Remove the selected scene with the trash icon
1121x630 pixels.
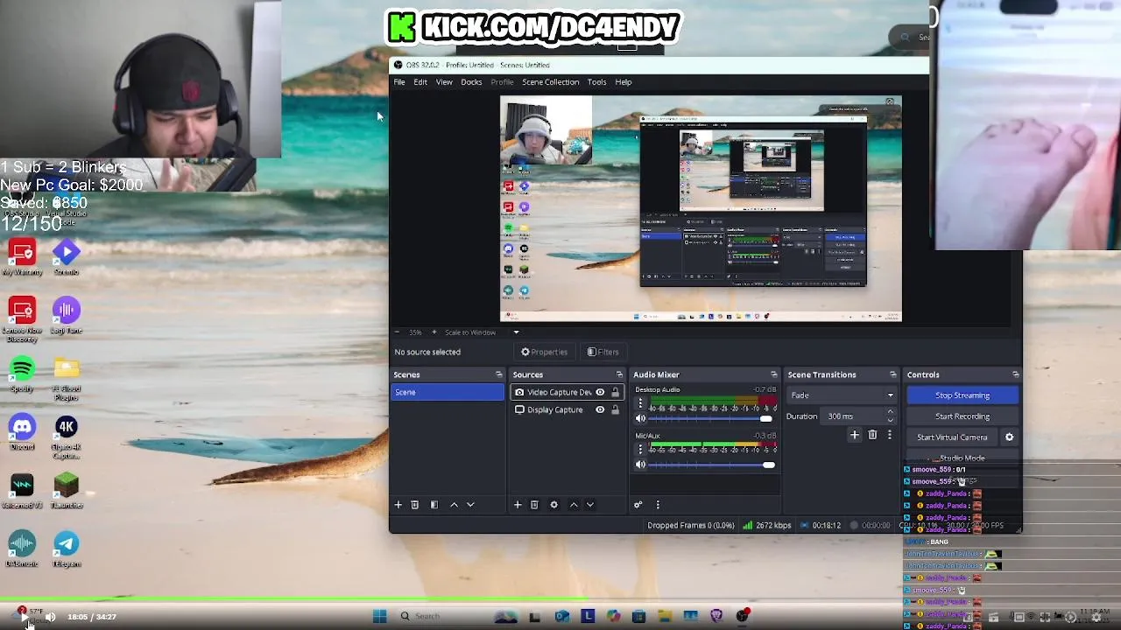click(415, 505)
